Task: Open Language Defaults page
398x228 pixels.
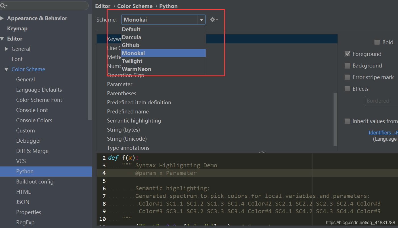Action: click(x=39, y=90)
